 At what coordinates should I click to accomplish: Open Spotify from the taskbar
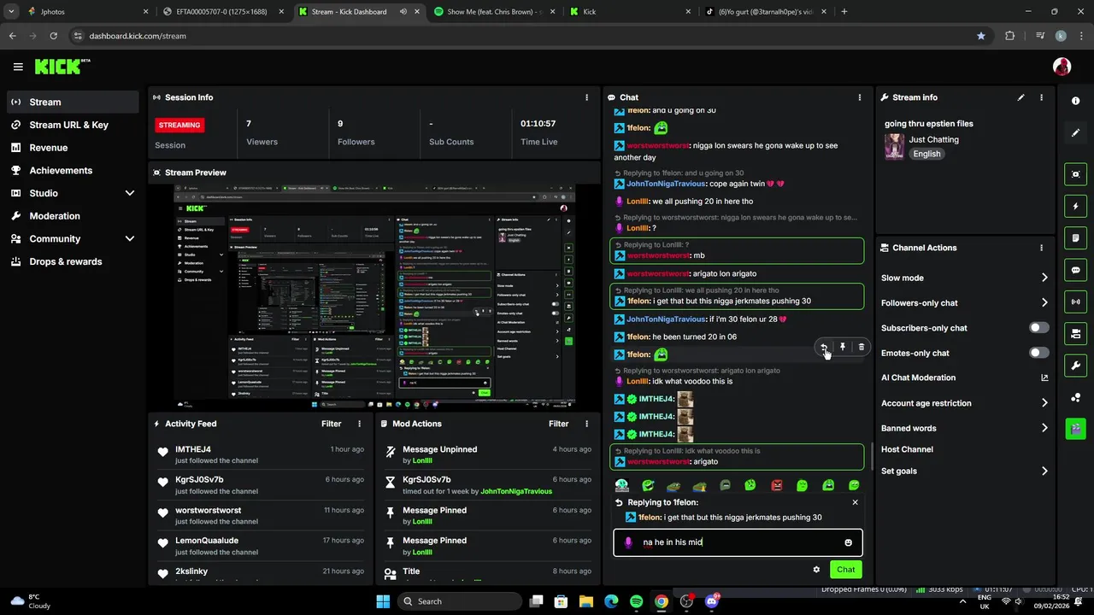636,601
